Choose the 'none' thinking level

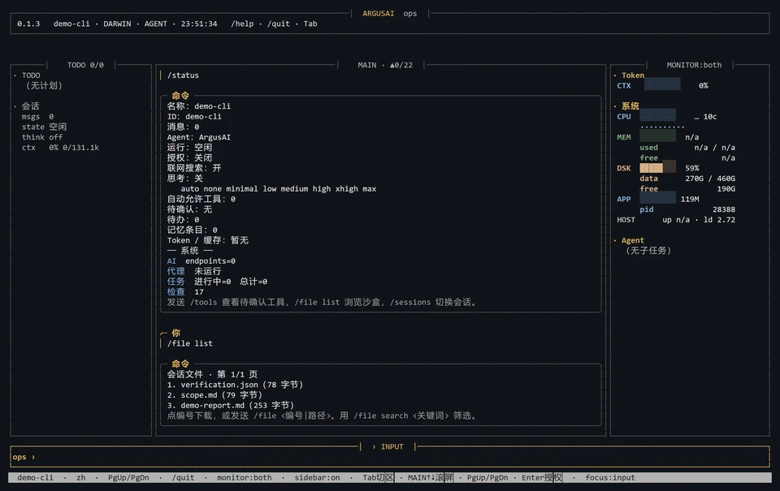pos(212,189)
